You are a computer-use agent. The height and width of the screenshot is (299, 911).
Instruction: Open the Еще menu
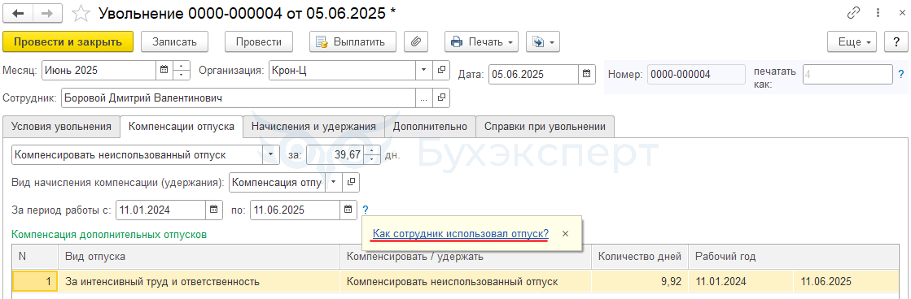852,41
